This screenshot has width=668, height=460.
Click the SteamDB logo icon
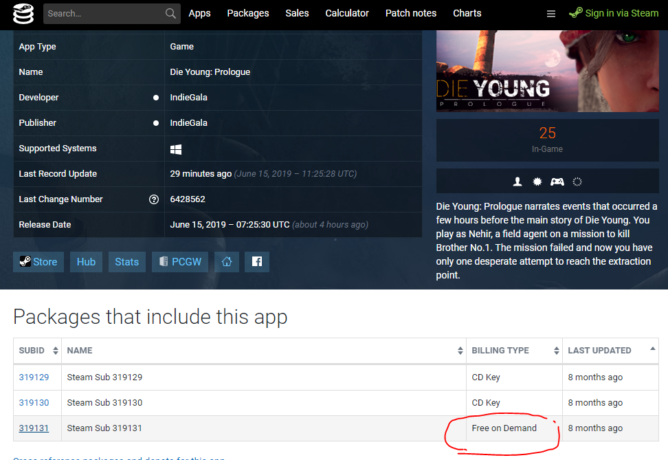pyautogui.click(x=23, y=14)
